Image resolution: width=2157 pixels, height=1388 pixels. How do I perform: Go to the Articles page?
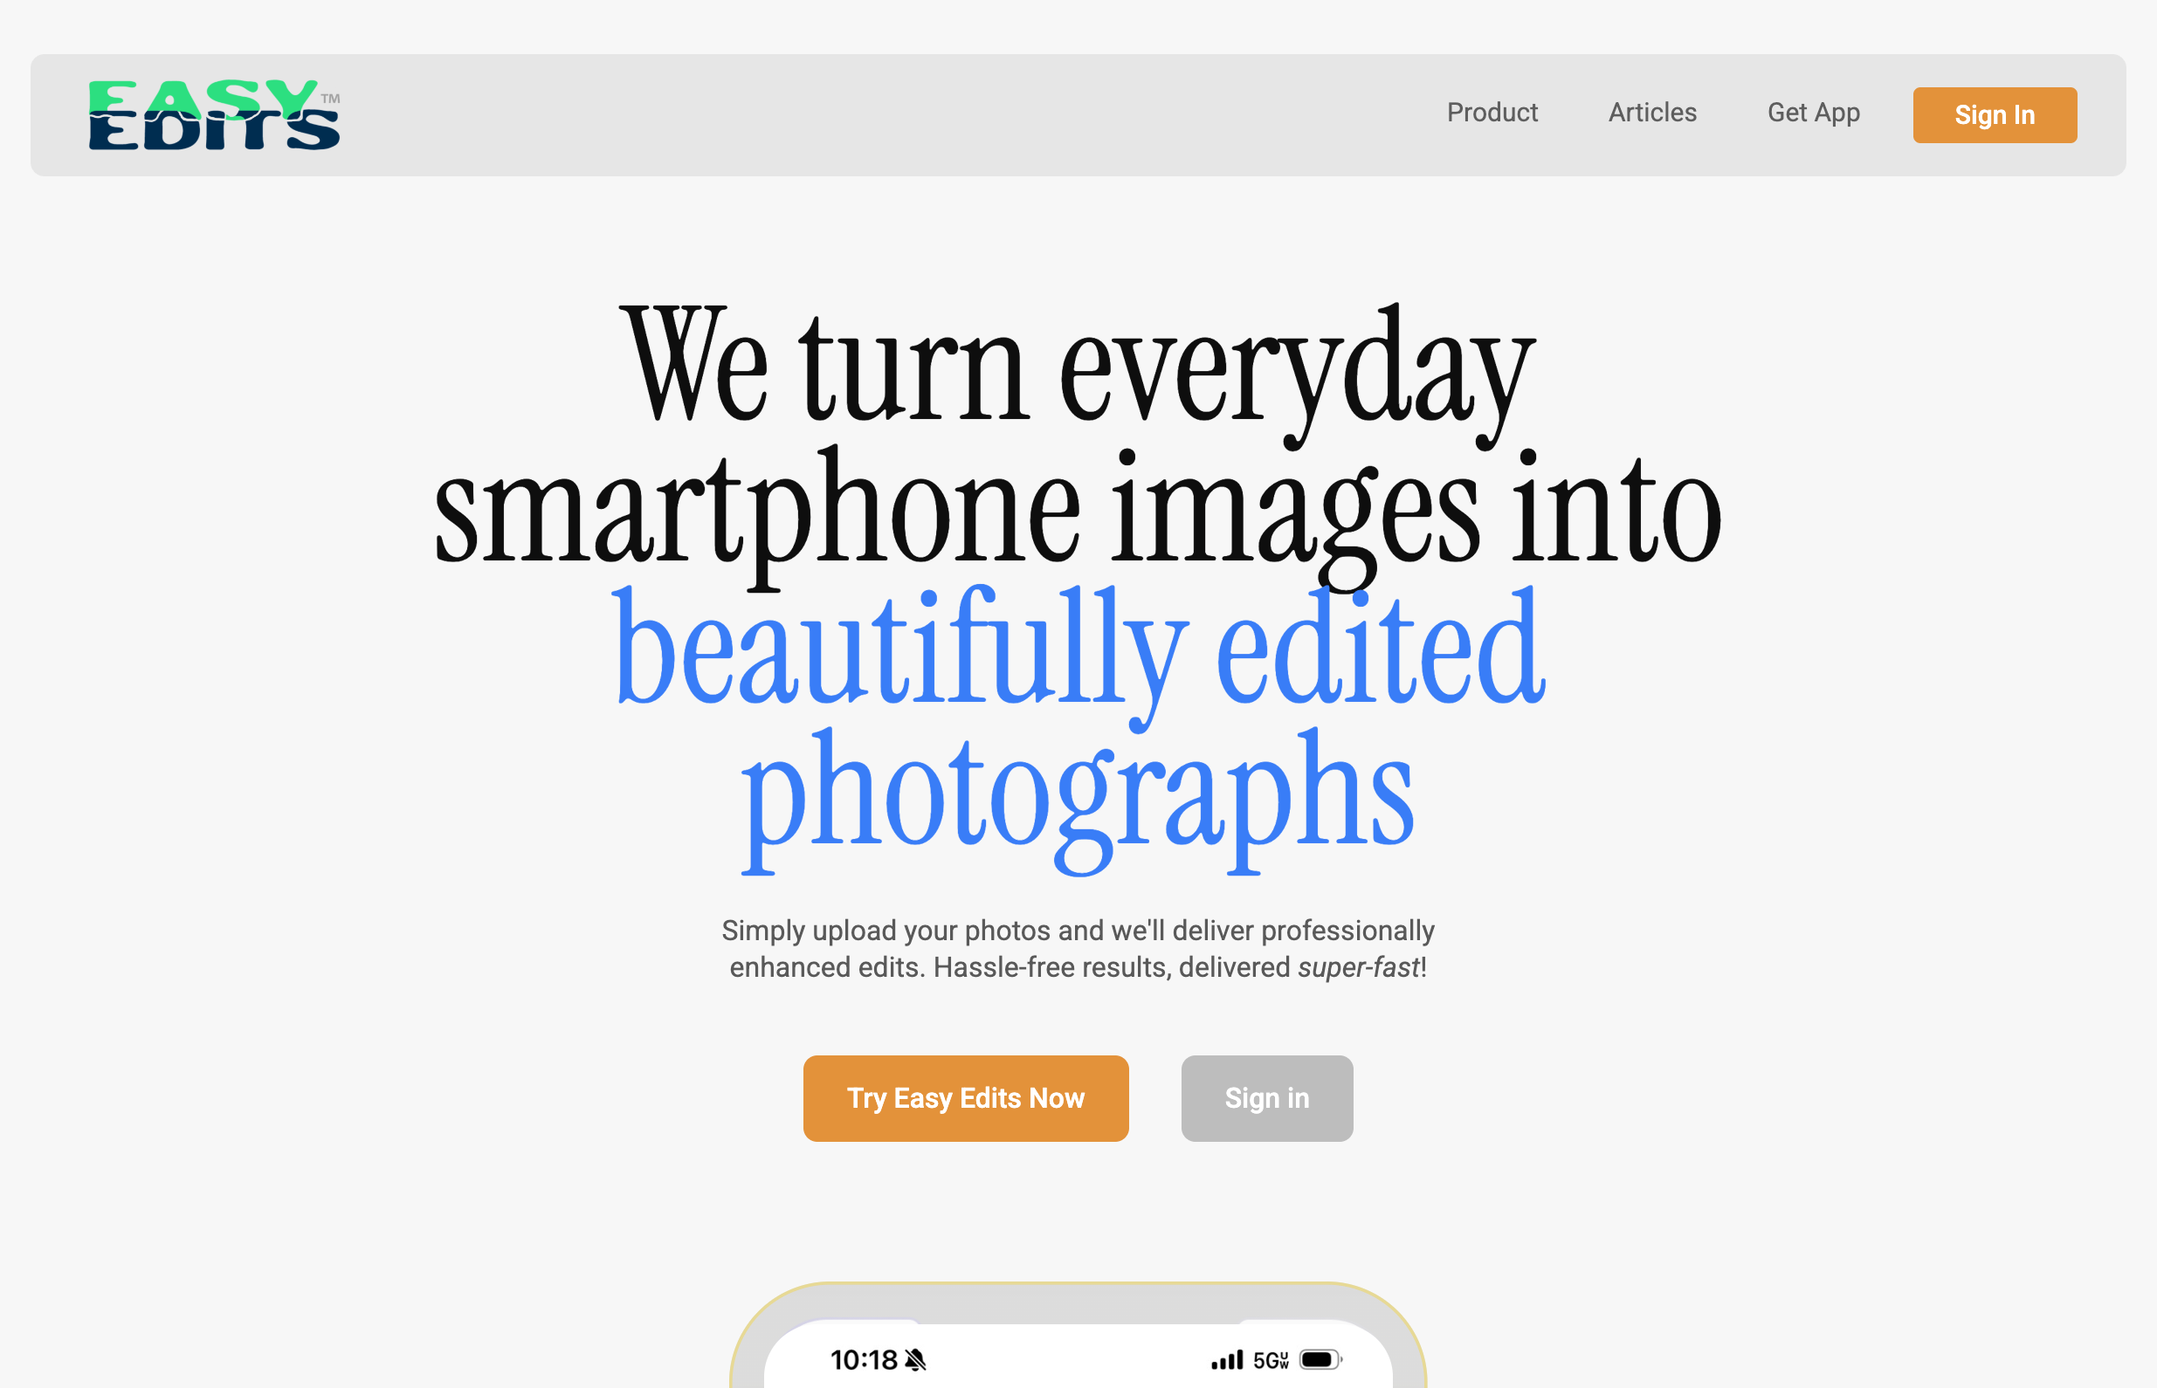point(1652,113)
